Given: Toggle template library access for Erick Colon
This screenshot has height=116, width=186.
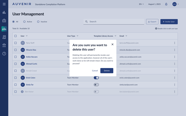Looking at the screenshot, I should 96,78.
